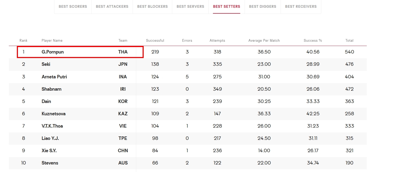The image size is (393, 172).
Task: Show the Best Diggers tab
Action: 263,6
